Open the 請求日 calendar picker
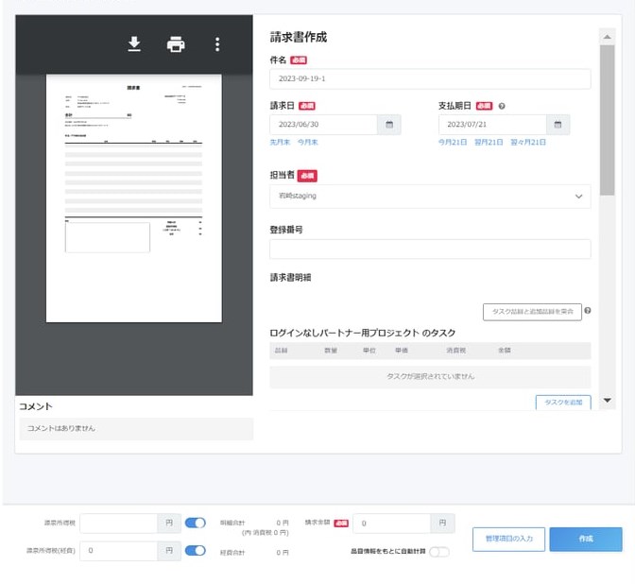This screenshot has width=635, height=584. pos(388,125)
